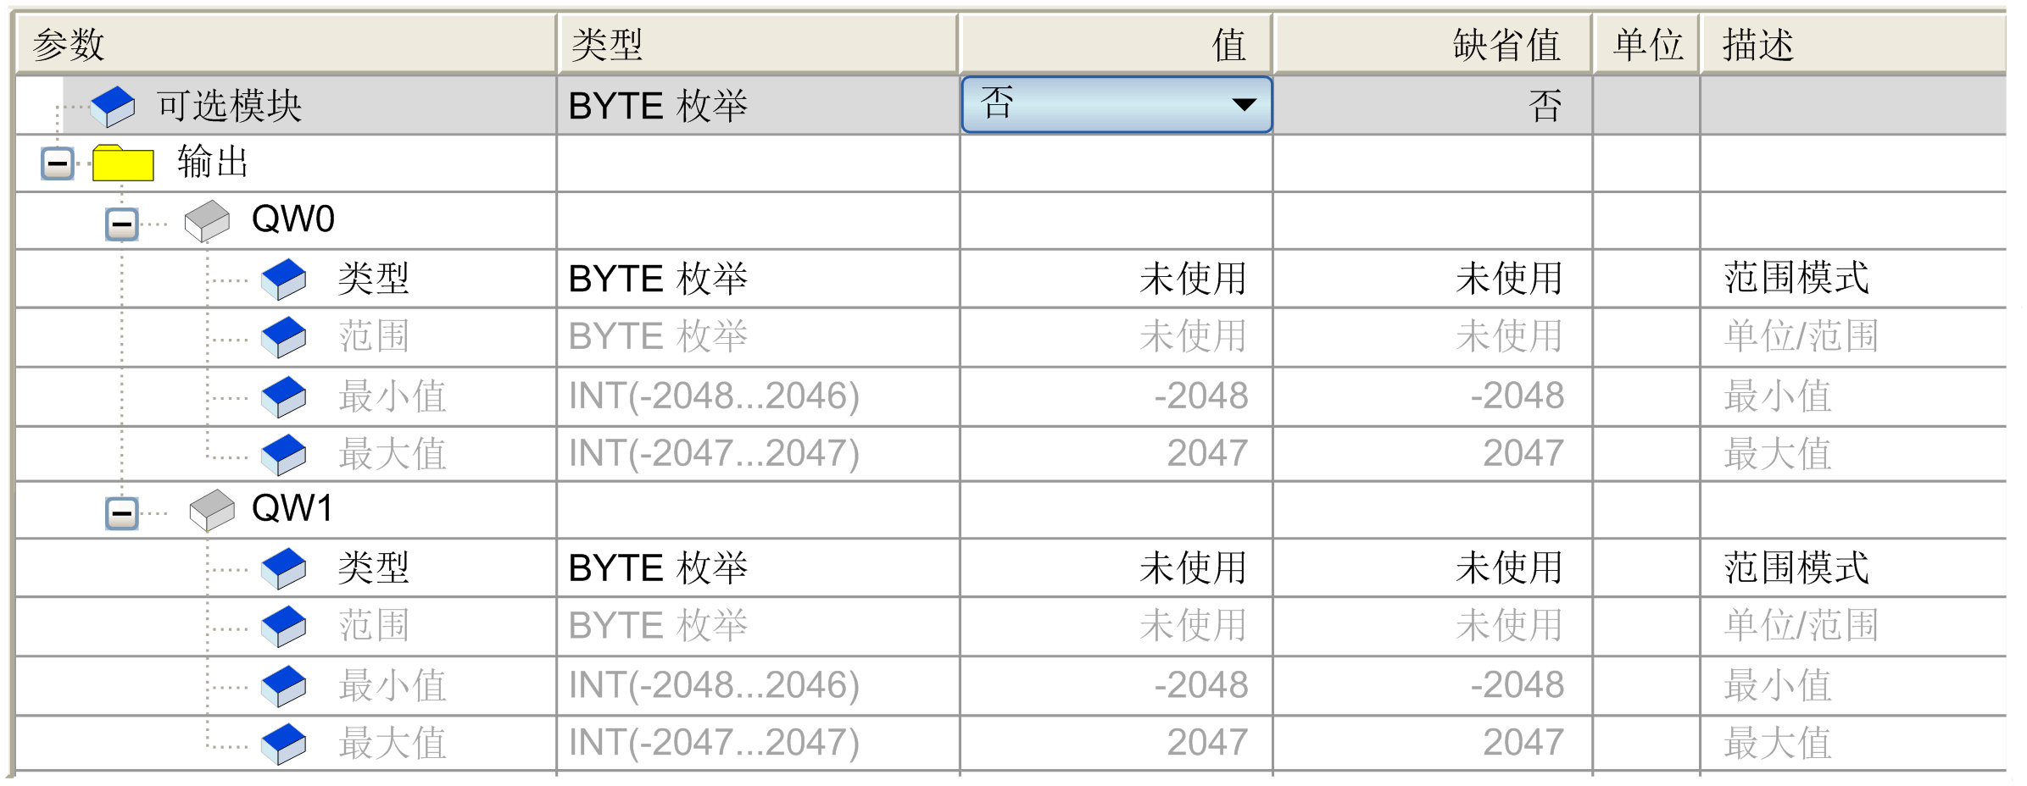Click the blue icon for QW1 范围 row

click(284, 627)
